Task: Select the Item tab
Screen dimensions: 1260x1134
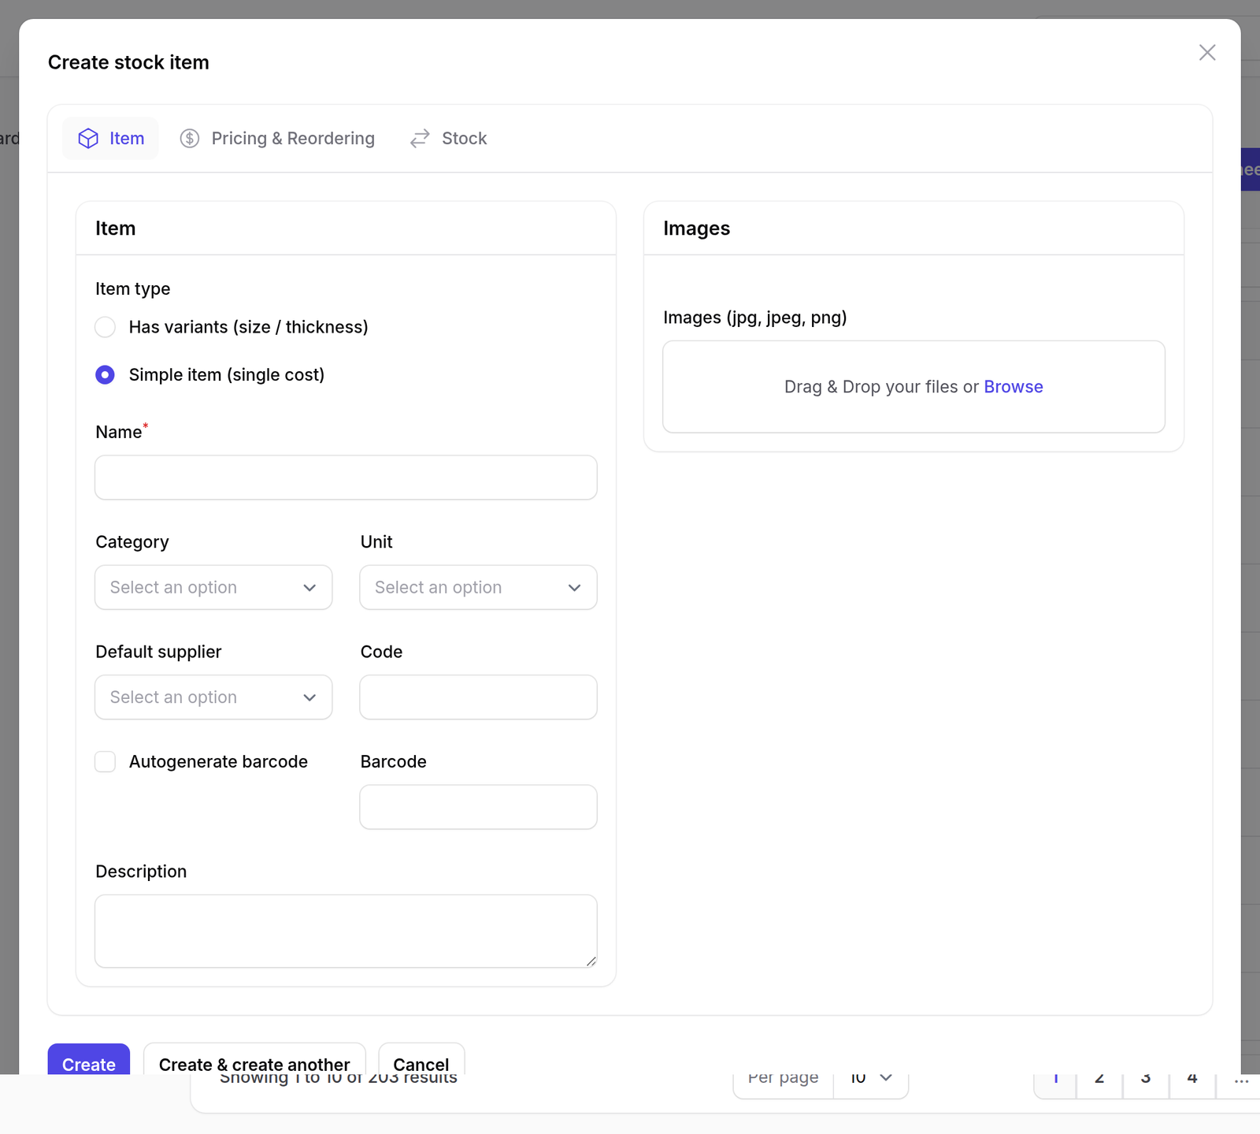Action: point(111,139)
